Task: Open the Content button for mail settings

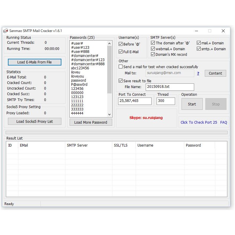Action: coord(215,73)
